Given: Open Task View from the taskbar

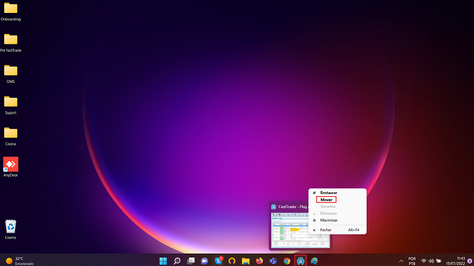Looking at the screenshot, I should pos(190,261).
